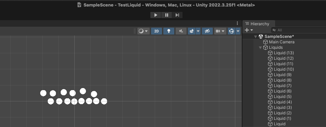Select SampleScene in the Hierarchy

(x=279, y=37)
